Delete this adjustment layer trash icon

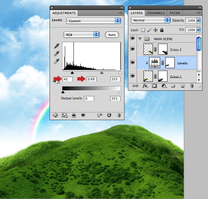click(x=119, y=115)
